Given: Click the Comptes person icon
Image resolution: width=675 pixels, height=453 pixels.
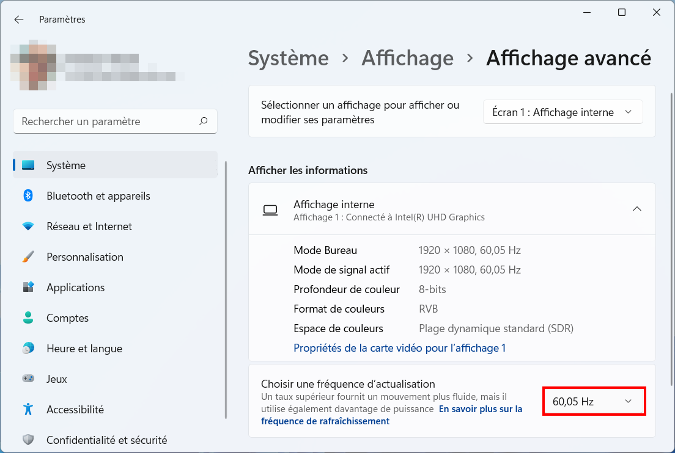Looking at the screenshot, I should point(28,317).
